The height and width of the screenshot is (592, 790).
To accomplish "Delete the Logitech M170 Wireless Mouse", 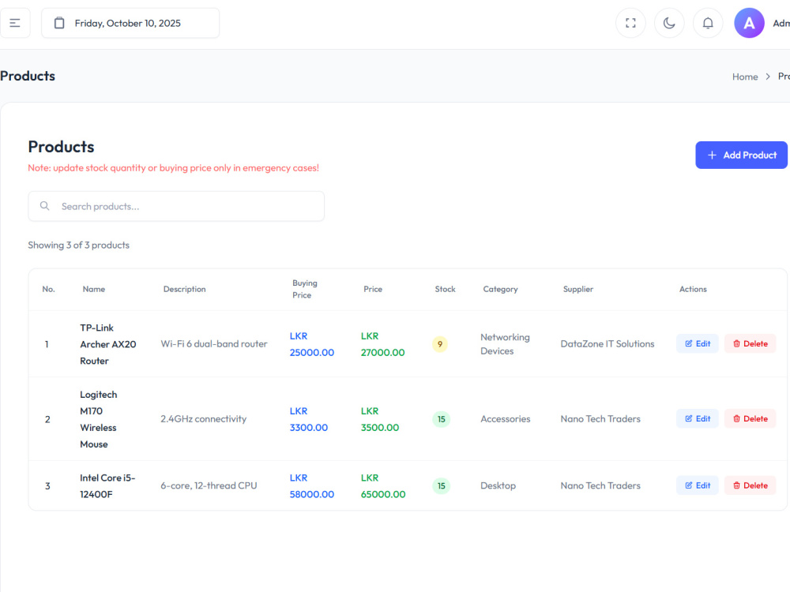I will [x=750, y=419].
